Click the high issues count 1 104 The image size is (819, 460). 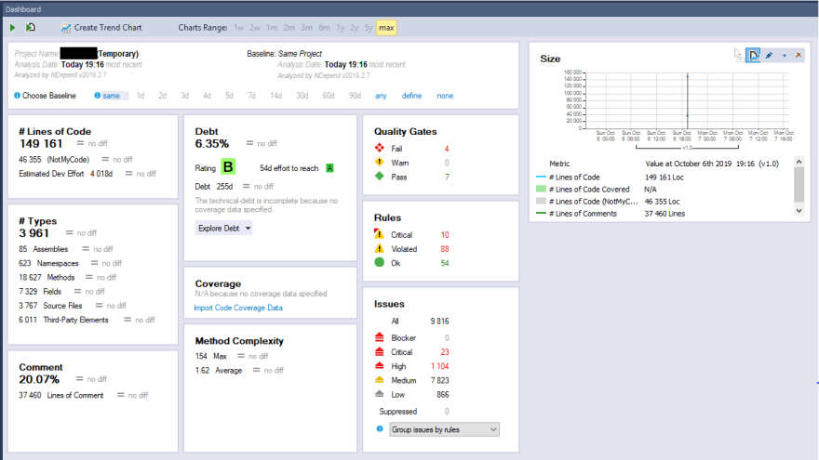pyautogui.click(x=439, y=367)
